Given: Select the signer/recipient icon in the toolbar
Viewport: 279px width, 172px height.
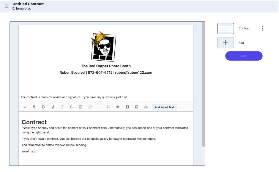Looking at the screenshot, I should [x=146, y=107].
